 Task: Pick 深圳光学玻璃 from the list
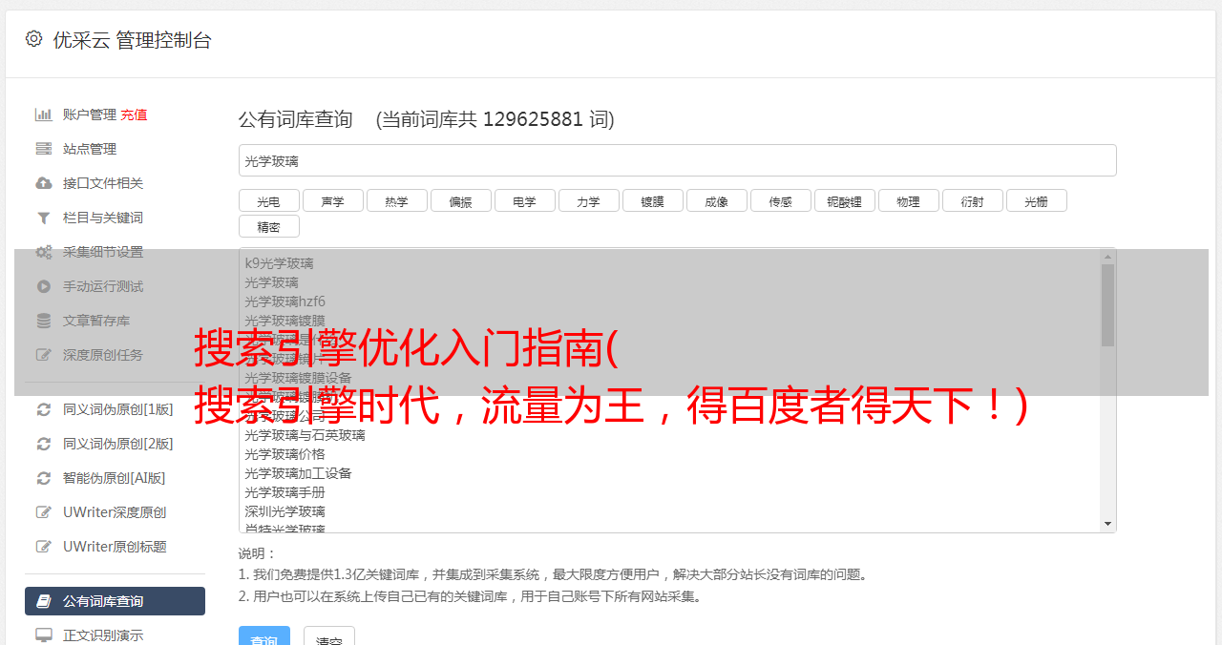[x=284, y=511]
